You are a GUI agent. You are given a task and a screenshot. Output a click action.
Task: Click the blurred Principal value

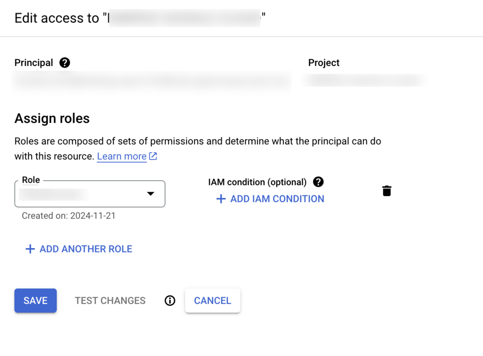(x=152, y=80)
